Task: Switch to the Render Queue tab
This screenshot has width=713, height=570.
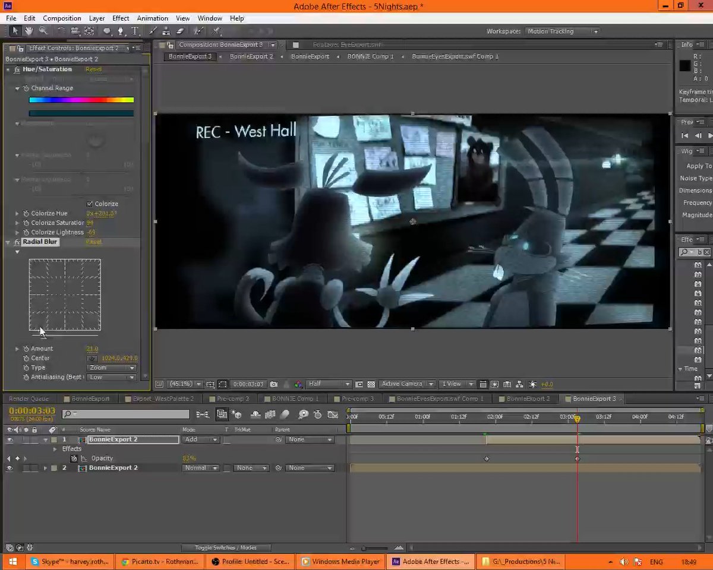Action: (29, 398)
